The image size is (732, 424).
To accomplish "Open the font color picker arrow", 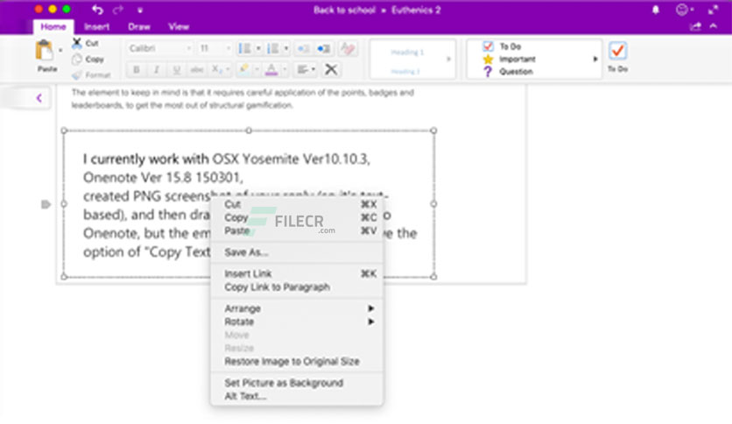I will (285, 69).
